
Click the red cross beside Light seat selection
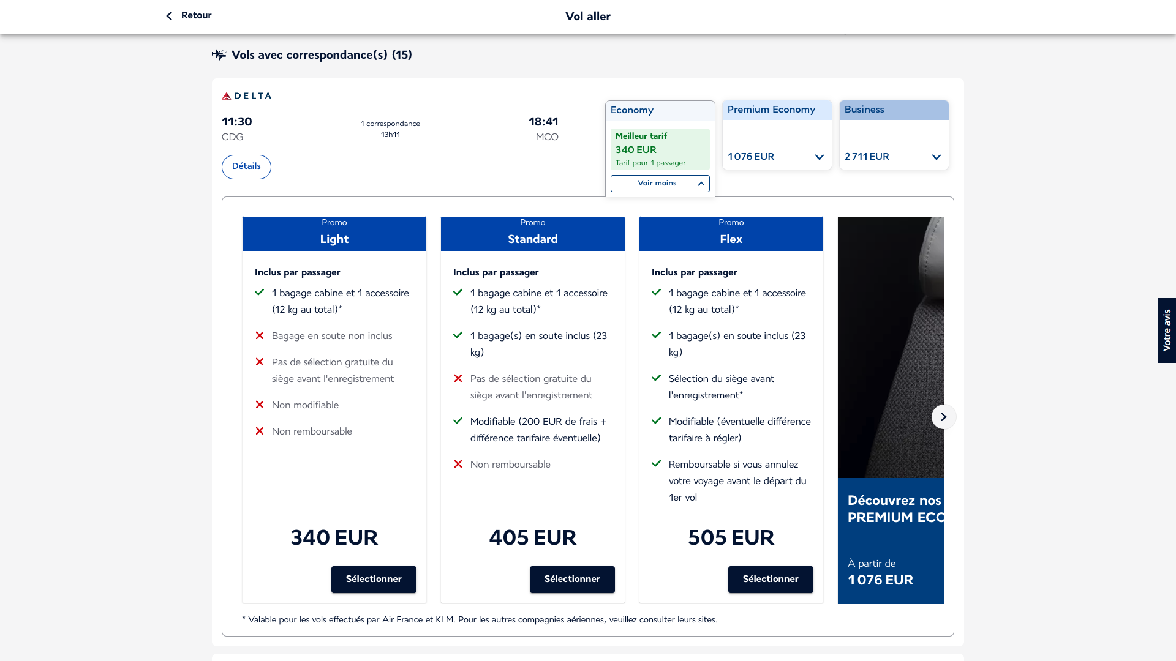[x=260, y=362]
